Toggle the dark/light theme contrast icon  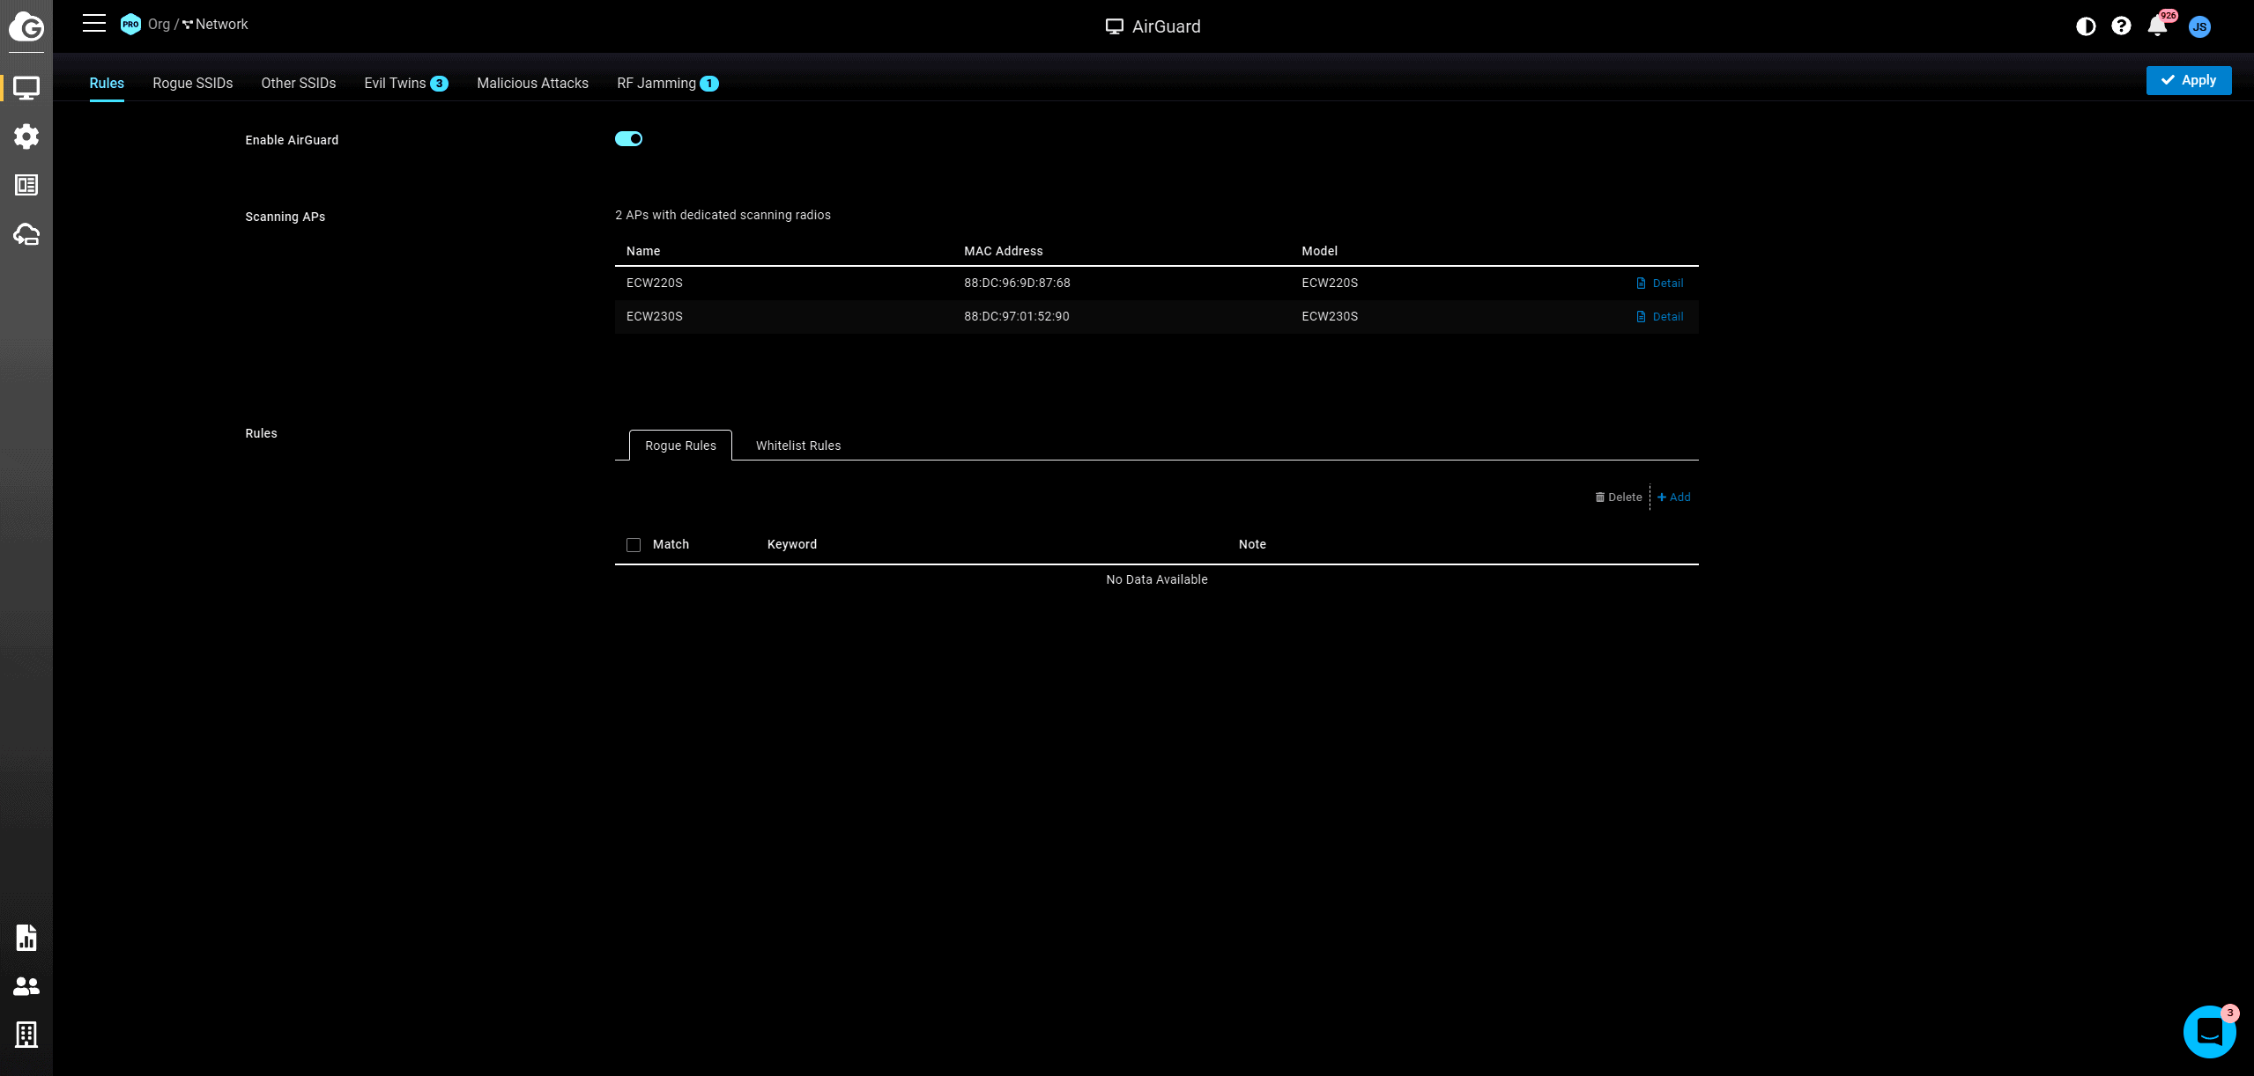coord(2086,26)
